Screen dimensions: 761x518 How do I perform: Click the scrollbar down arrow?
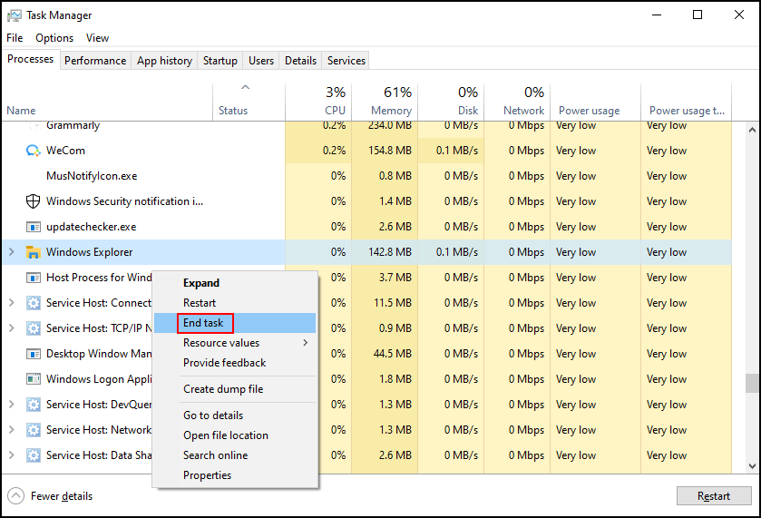(752, 466)
